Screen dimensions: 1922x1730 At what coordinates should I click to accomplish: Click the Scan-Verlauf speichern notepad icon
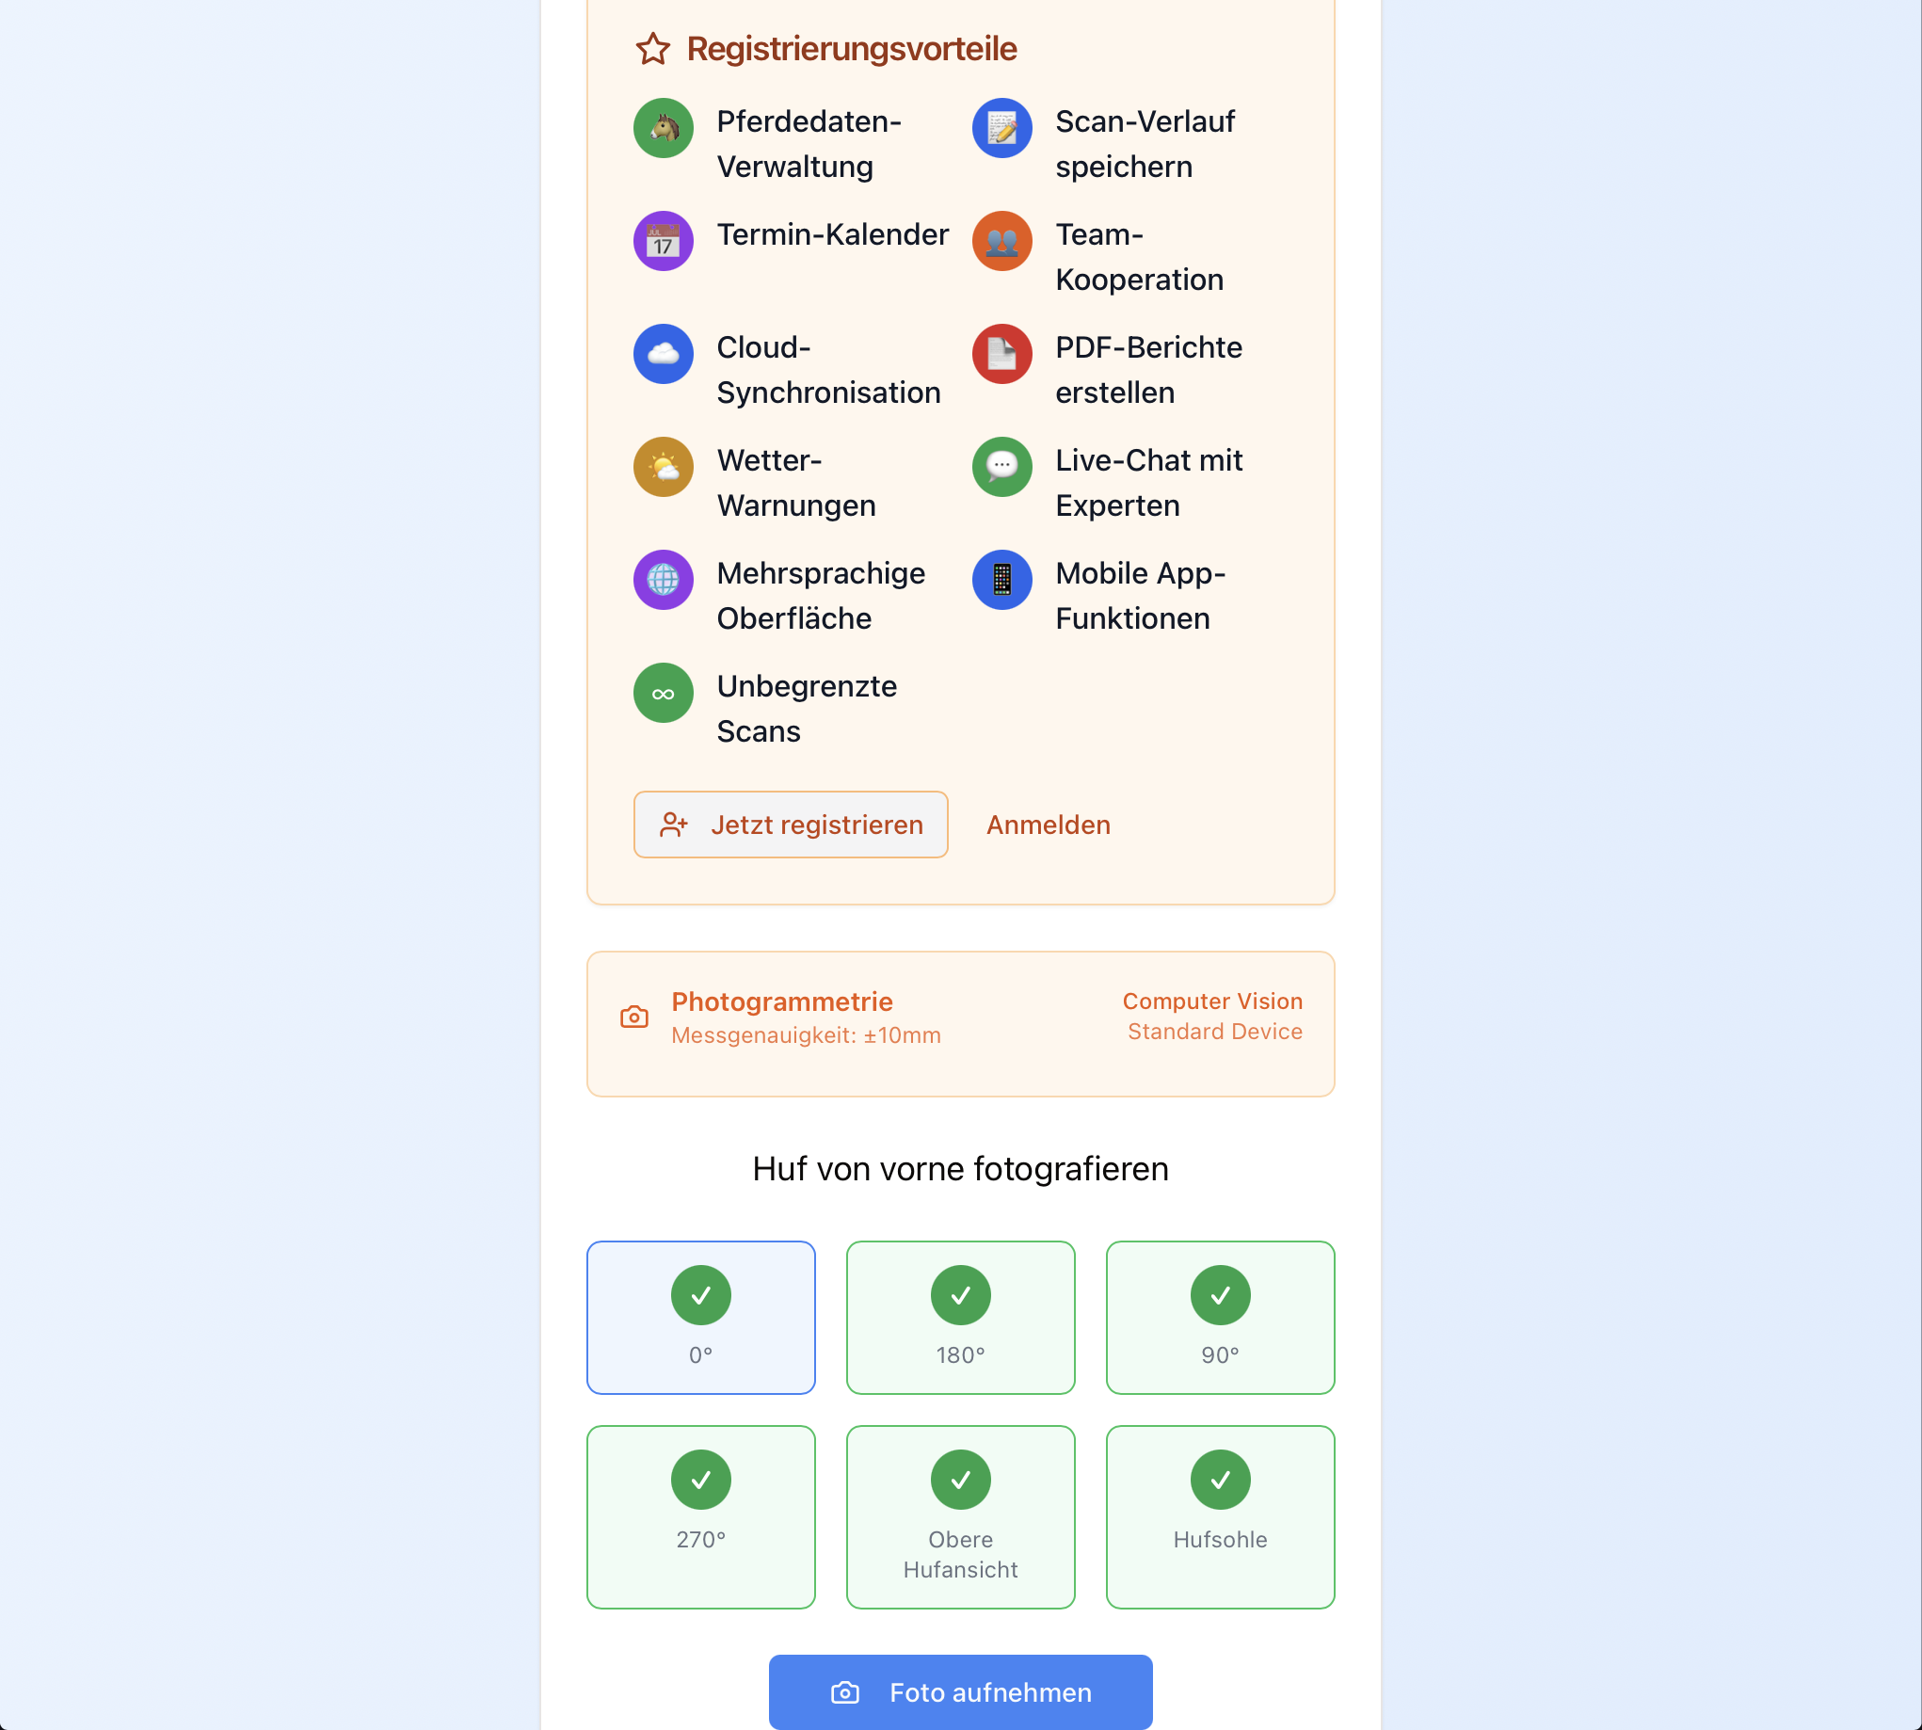click(1001, 128)
